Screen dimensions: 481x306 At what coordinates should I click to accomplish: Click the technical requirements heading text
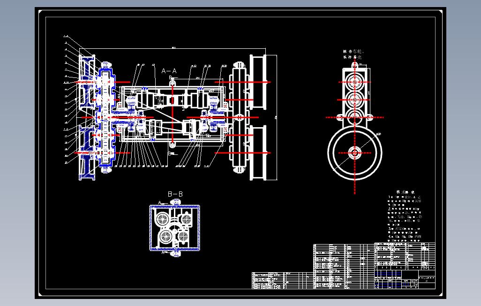(x=406, y=191)
